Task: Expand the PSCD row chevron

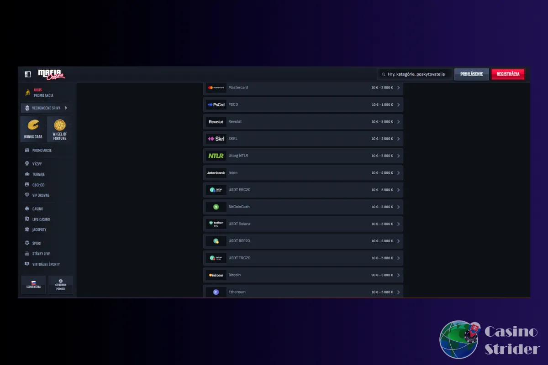Action: coord(398,104)
